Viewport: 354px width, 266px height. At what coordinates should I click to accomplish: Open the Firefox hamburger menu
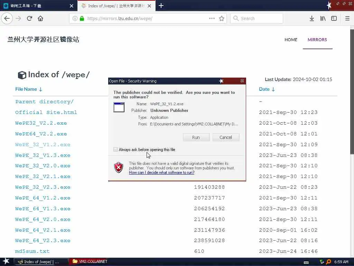(x=347, y=18)
